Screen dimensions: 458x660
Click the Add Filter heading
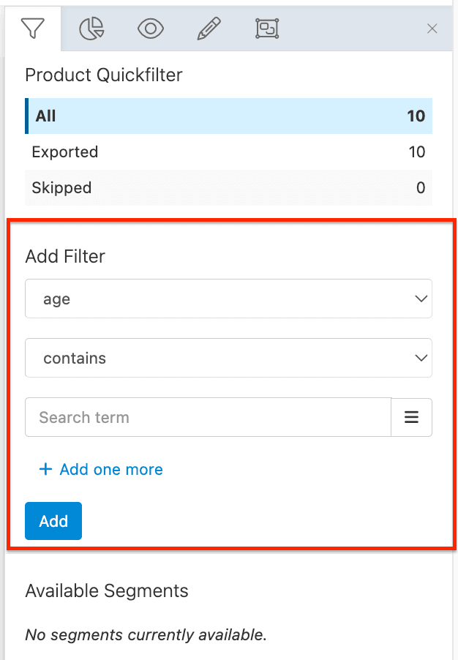(x=65, y=257)
